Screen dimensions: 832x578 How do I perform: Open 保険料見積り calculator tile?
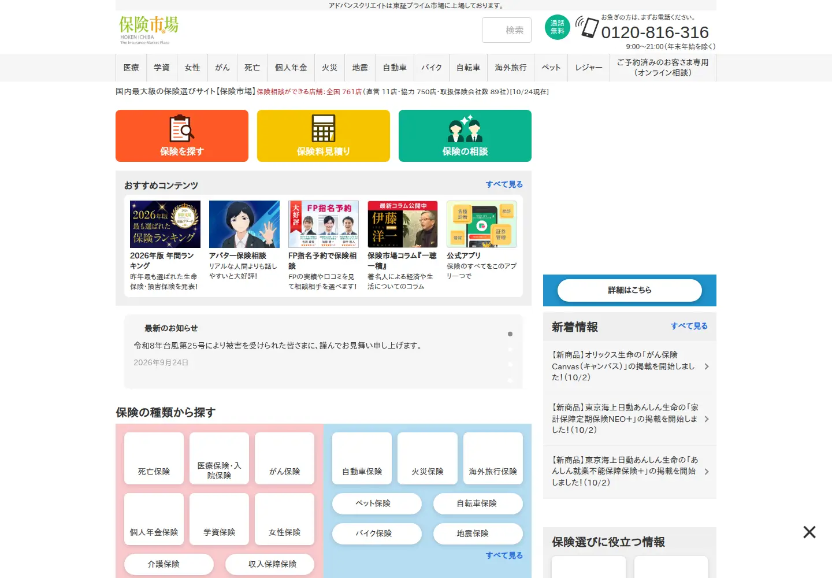coord(324,136)
